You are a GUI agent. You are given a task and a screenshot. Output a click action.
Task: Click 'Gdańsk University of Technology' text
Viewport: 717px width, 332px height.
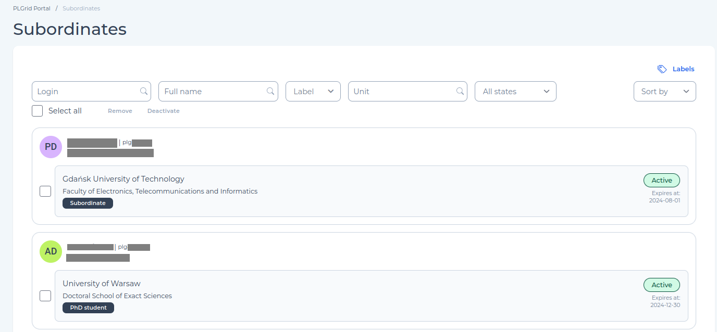coord(123,179)
